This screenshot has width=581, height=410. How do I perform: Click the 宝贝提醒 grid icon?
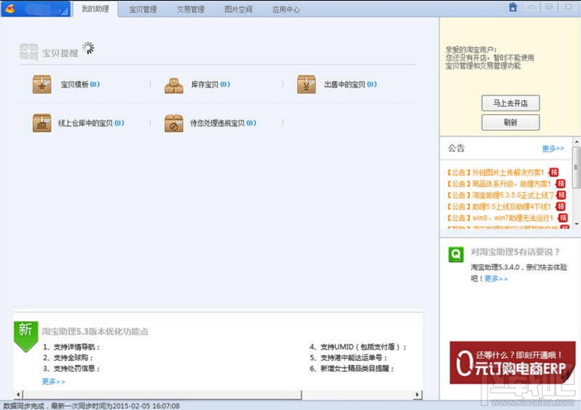click(x=29, y=52)
